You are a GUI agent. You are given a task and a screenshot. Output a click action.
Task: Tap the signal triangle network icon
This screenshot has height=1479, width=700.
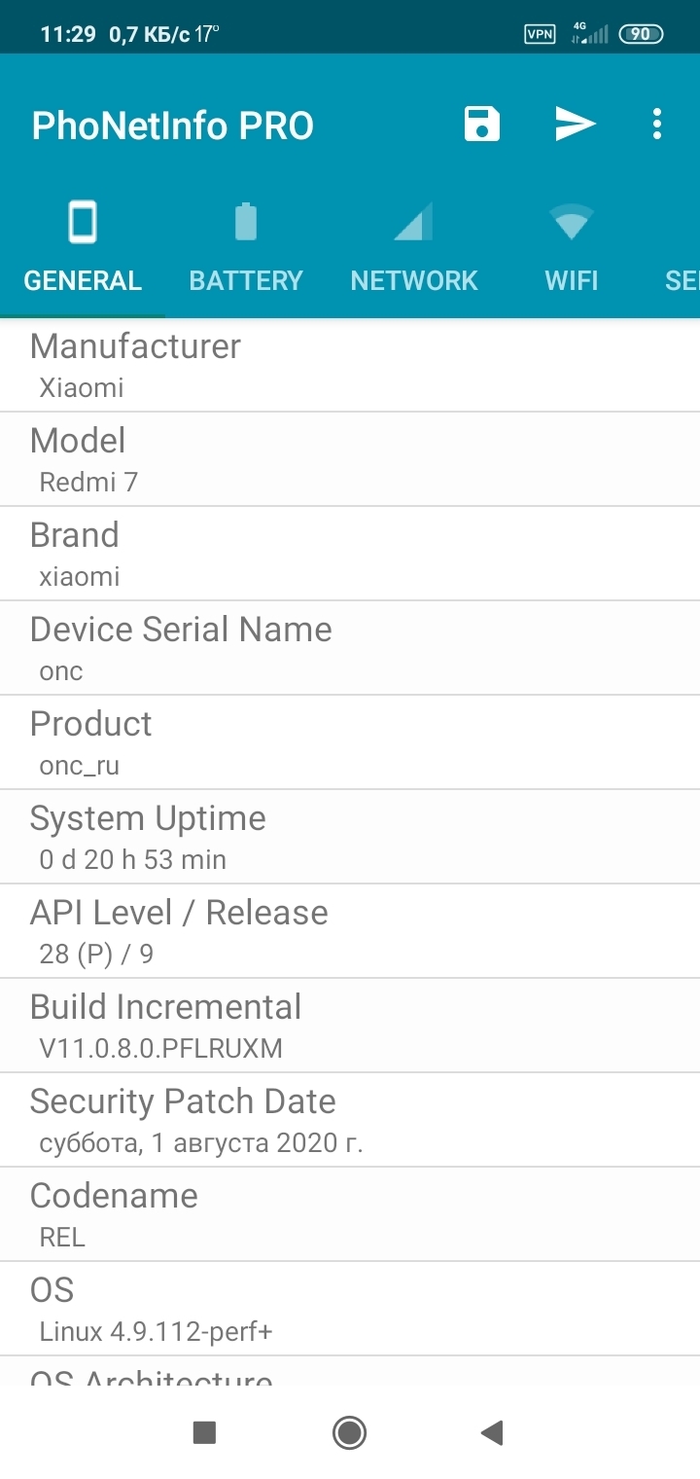point(413,222)
